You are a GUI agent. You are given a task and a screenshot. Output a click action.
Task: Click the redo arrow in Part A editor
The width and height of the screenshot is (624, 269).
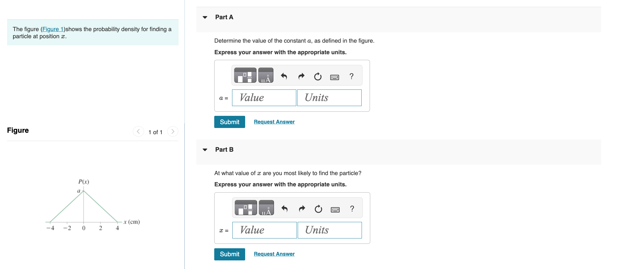(x=301, y=76)
